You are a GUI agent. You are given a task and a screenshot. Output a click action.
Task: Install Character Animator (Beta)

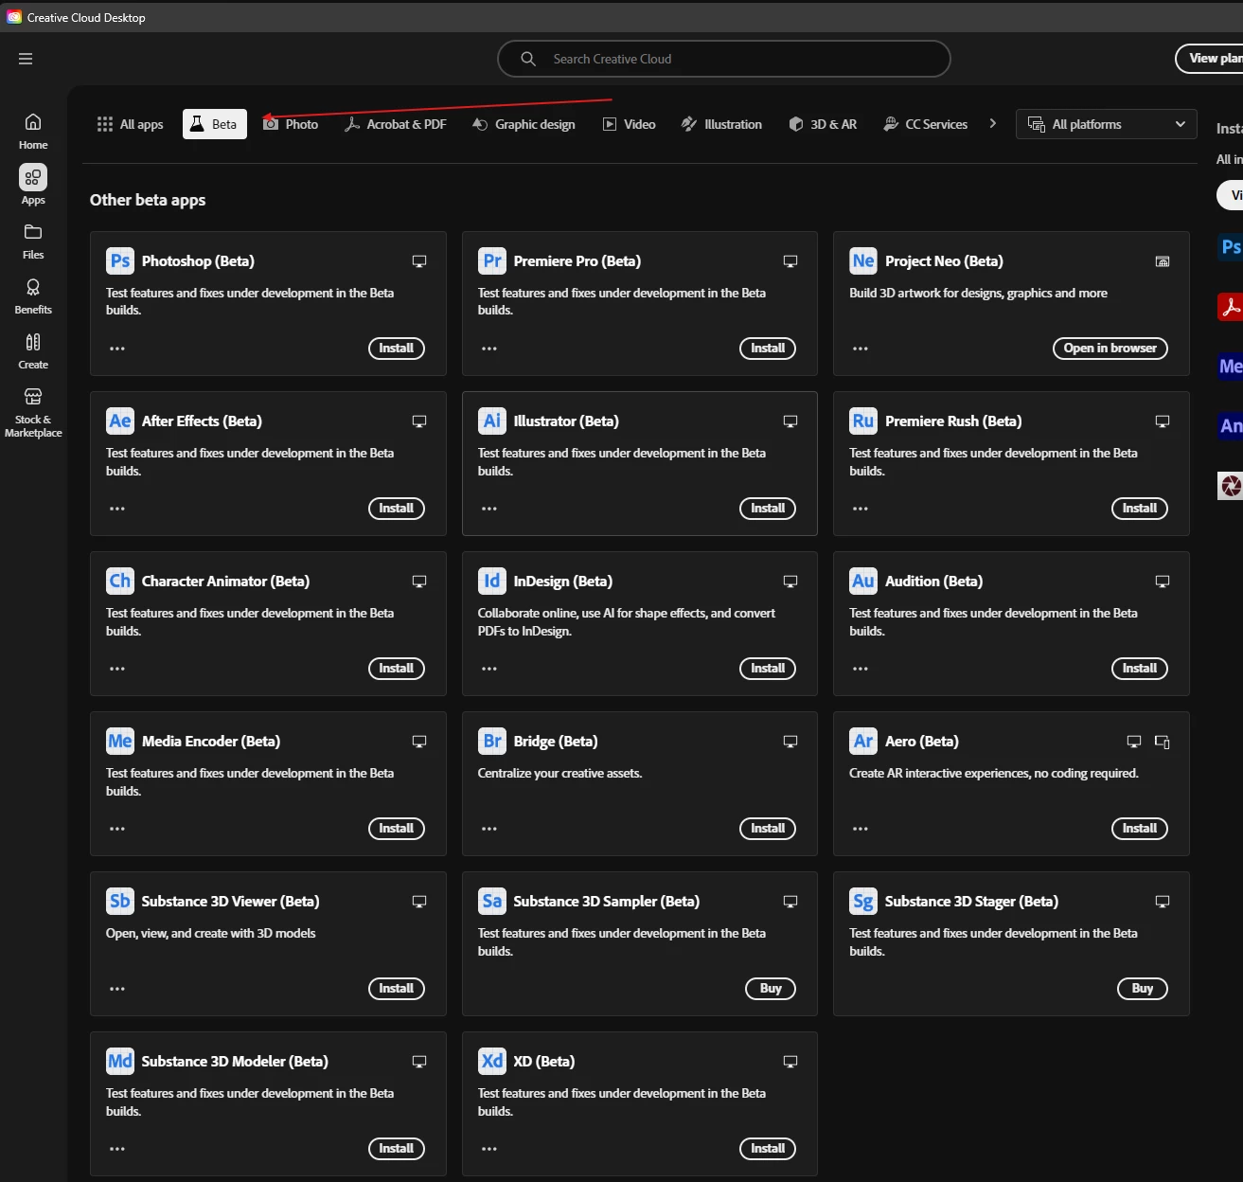click(x=397, y=669)
